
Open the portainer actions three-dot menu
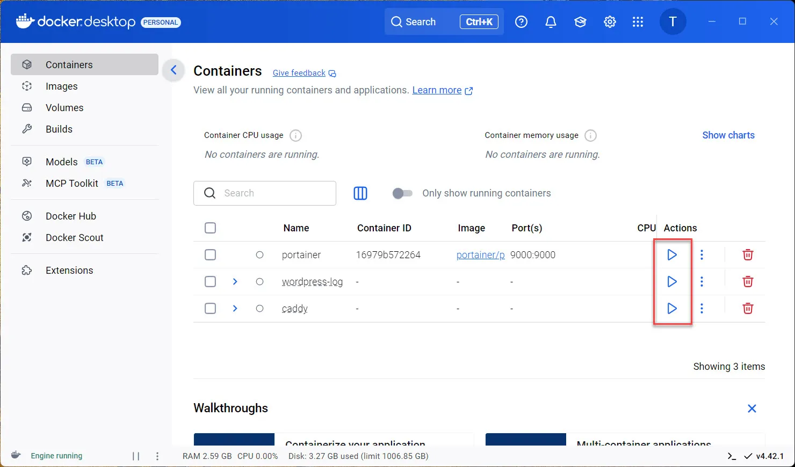702,254
